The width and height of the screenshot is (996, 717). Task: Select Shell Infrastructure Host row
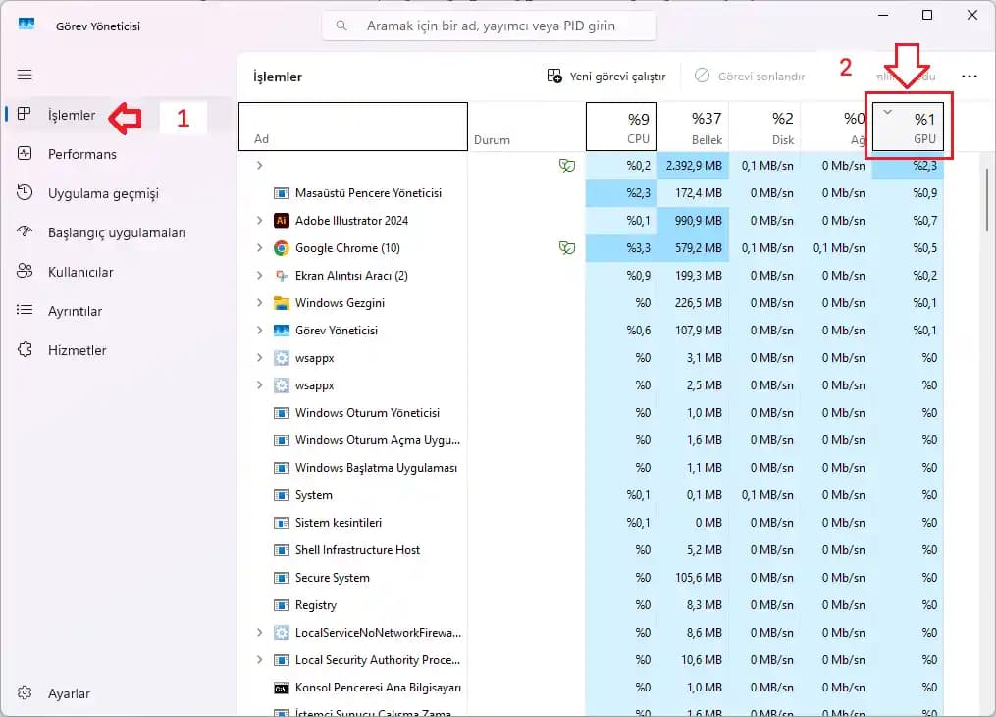coord(591,550)
